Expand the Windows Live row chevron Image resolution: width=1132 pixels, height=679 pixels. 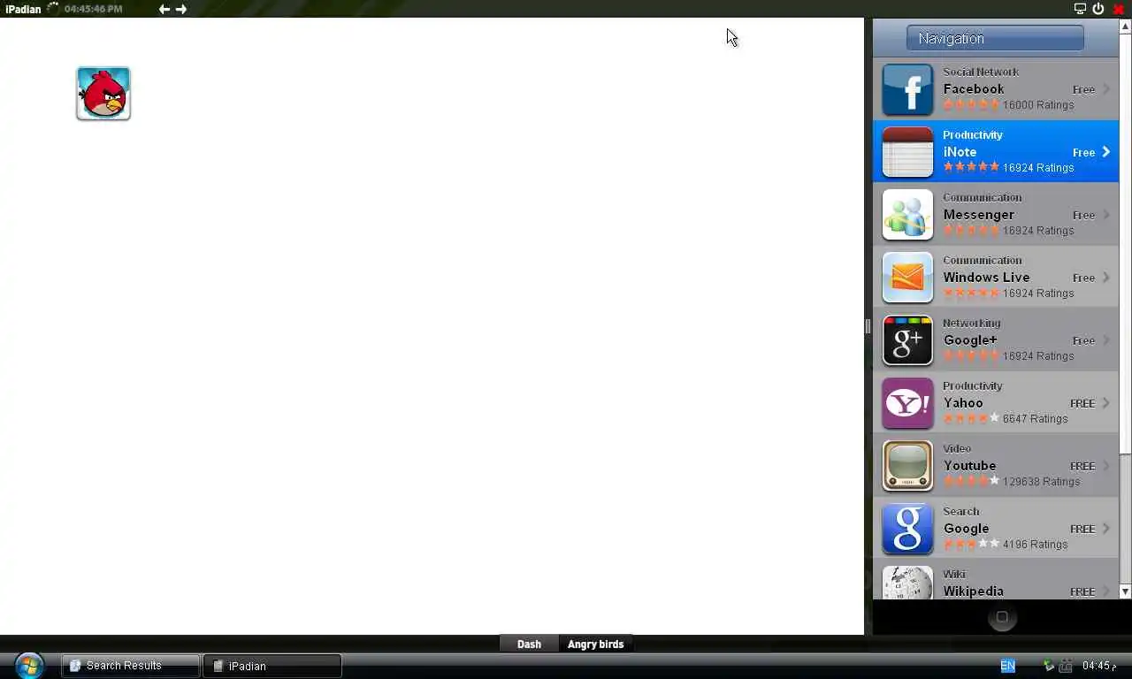pos(1105,278)
